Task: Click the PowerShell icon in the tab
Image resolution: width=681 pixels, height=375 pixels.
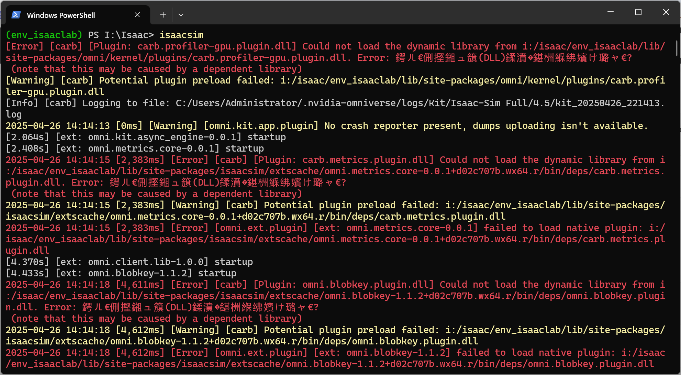Action: [16, 15]
